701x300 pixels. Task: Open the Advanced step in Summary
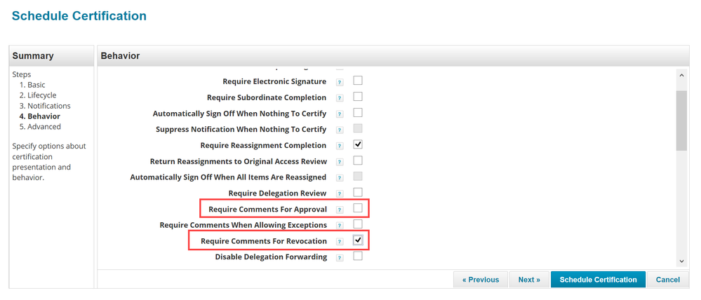pos(44,127)
